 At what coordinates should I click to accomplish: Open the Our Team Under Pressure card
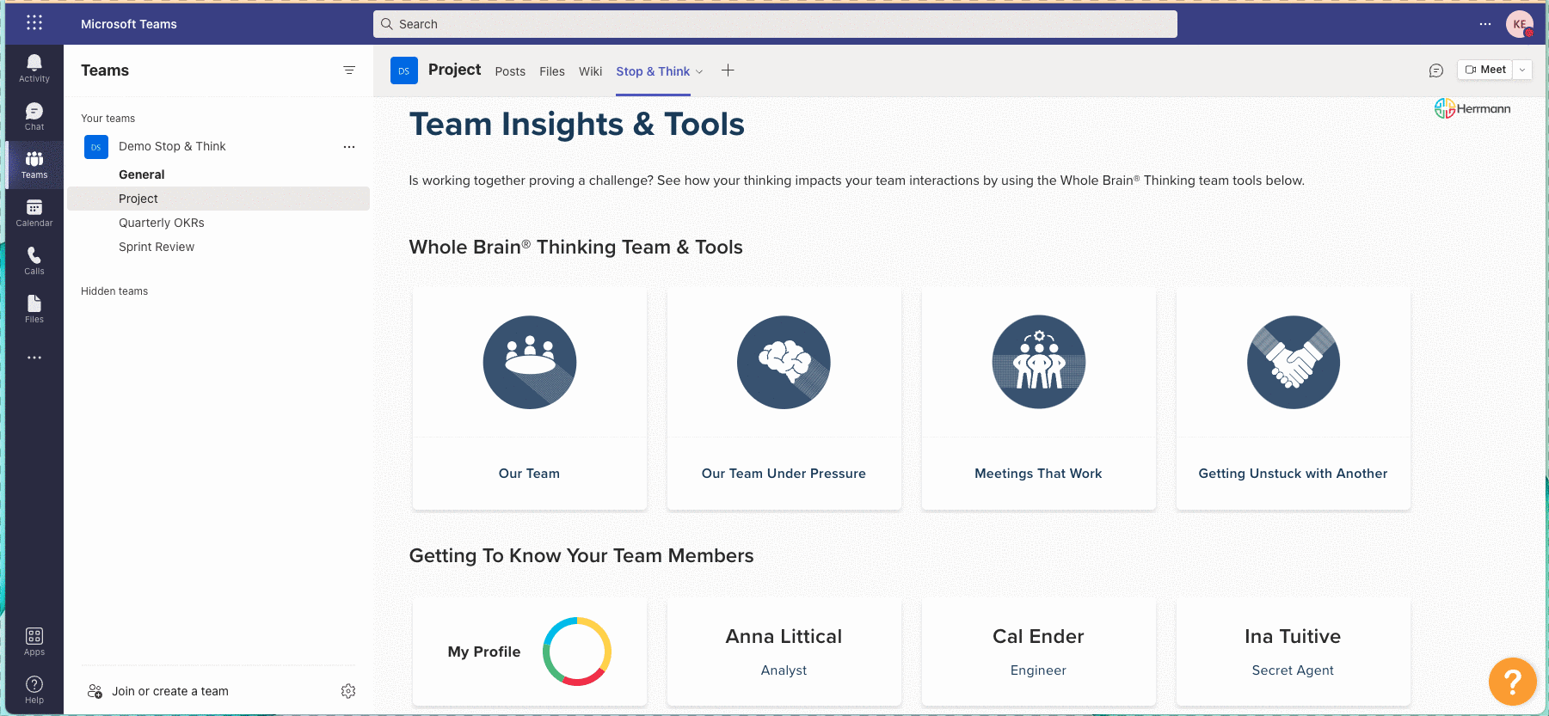coord(784,399)
